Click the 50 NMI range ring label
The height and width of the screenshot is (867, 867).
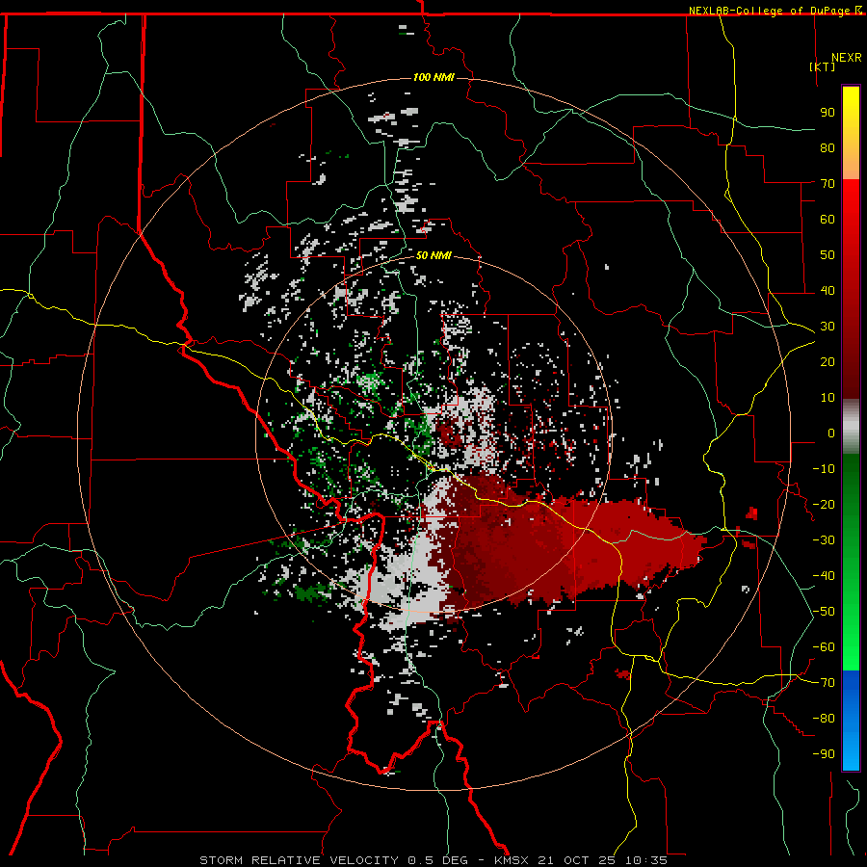coord(433,255)
